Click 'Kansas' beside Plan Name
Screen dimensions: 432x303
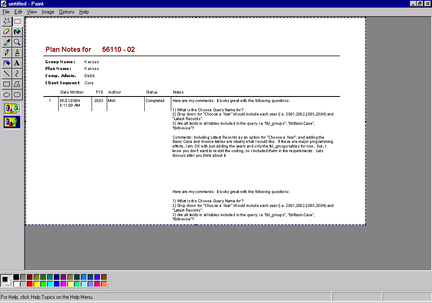[92, 69]
